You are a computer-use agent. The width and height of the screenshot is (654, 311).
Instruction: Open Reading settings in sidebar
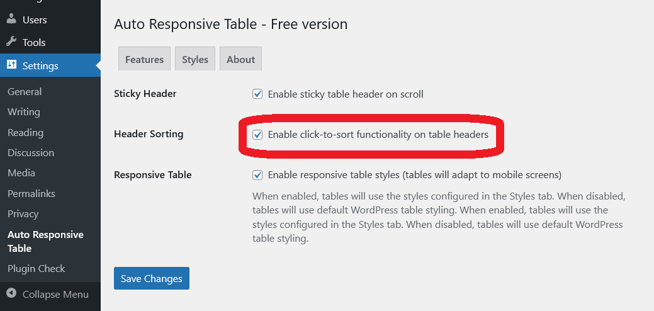tap(25, 133)
